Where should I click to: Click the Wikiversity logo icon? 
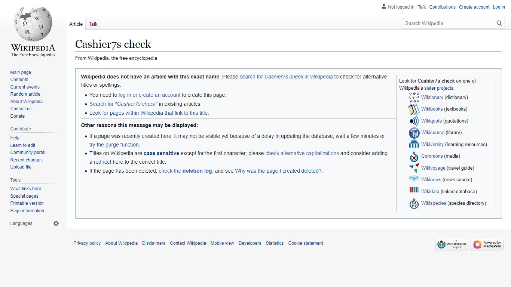click(x=414, y=144)
